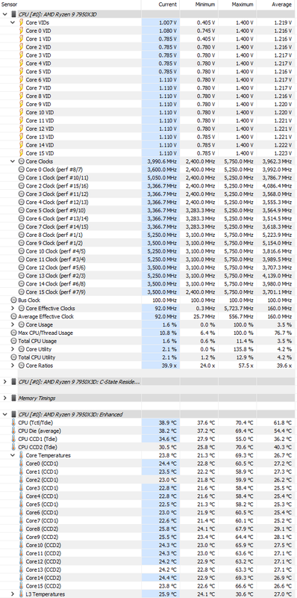Click the Core Utility maximum value 135.8 %
Viewport: 297px width, 598px height.
[x=244, y=349]
